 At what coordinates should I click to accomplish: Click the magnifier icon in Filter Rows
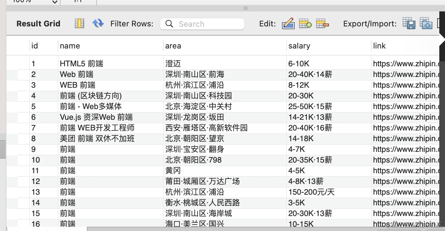click(169, 24)
